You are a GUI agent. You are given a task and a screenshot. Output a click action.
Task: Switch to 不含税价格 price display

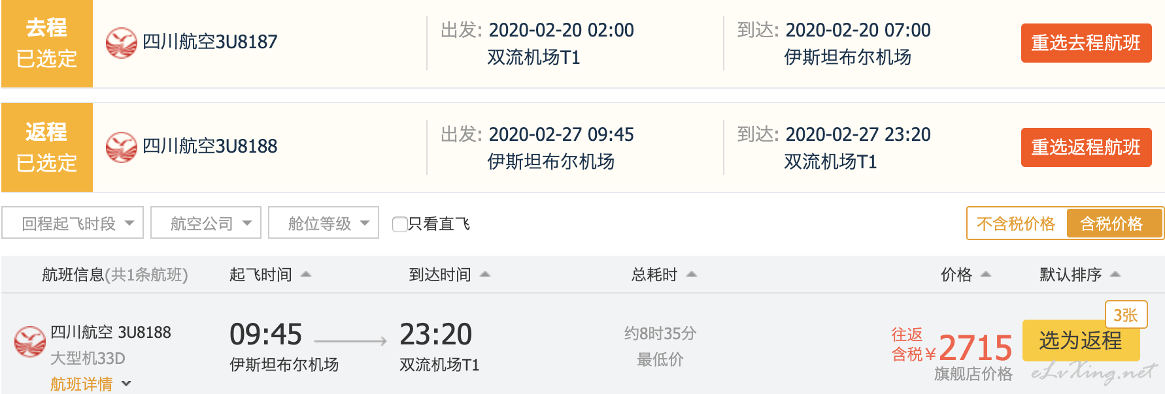click(x=1016, y=224)
